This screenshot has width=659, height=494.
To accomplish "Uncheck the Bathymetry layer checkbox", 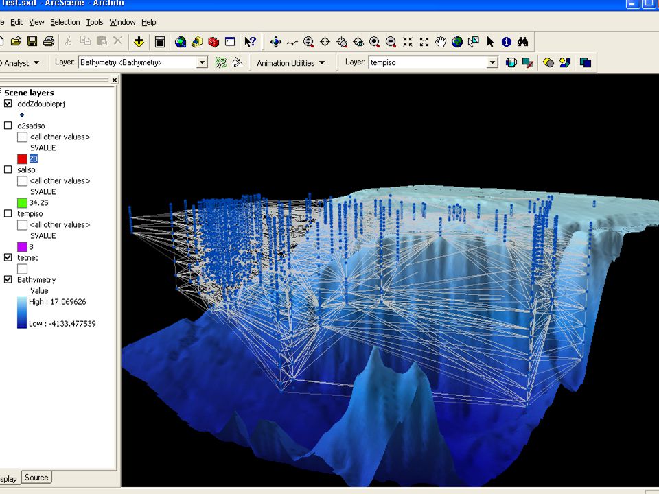I will click(x=8, y=279).
